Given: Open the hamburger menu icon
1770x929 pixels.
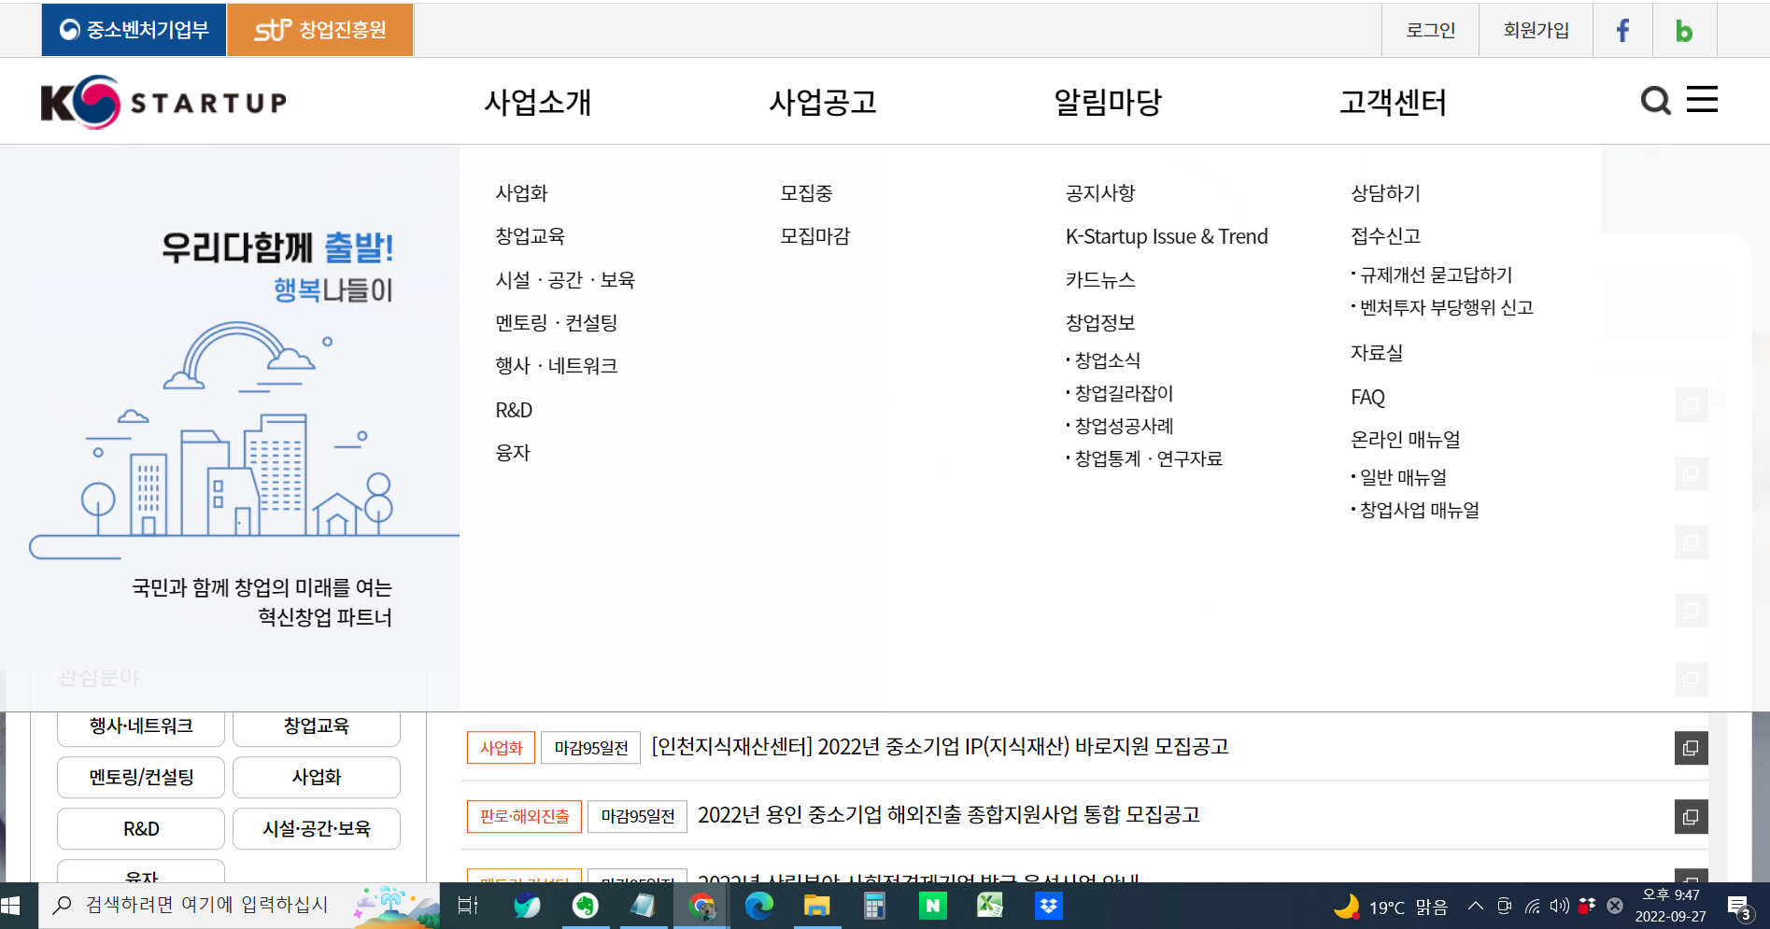Looking at the screenshot, I should [1702, 100].
